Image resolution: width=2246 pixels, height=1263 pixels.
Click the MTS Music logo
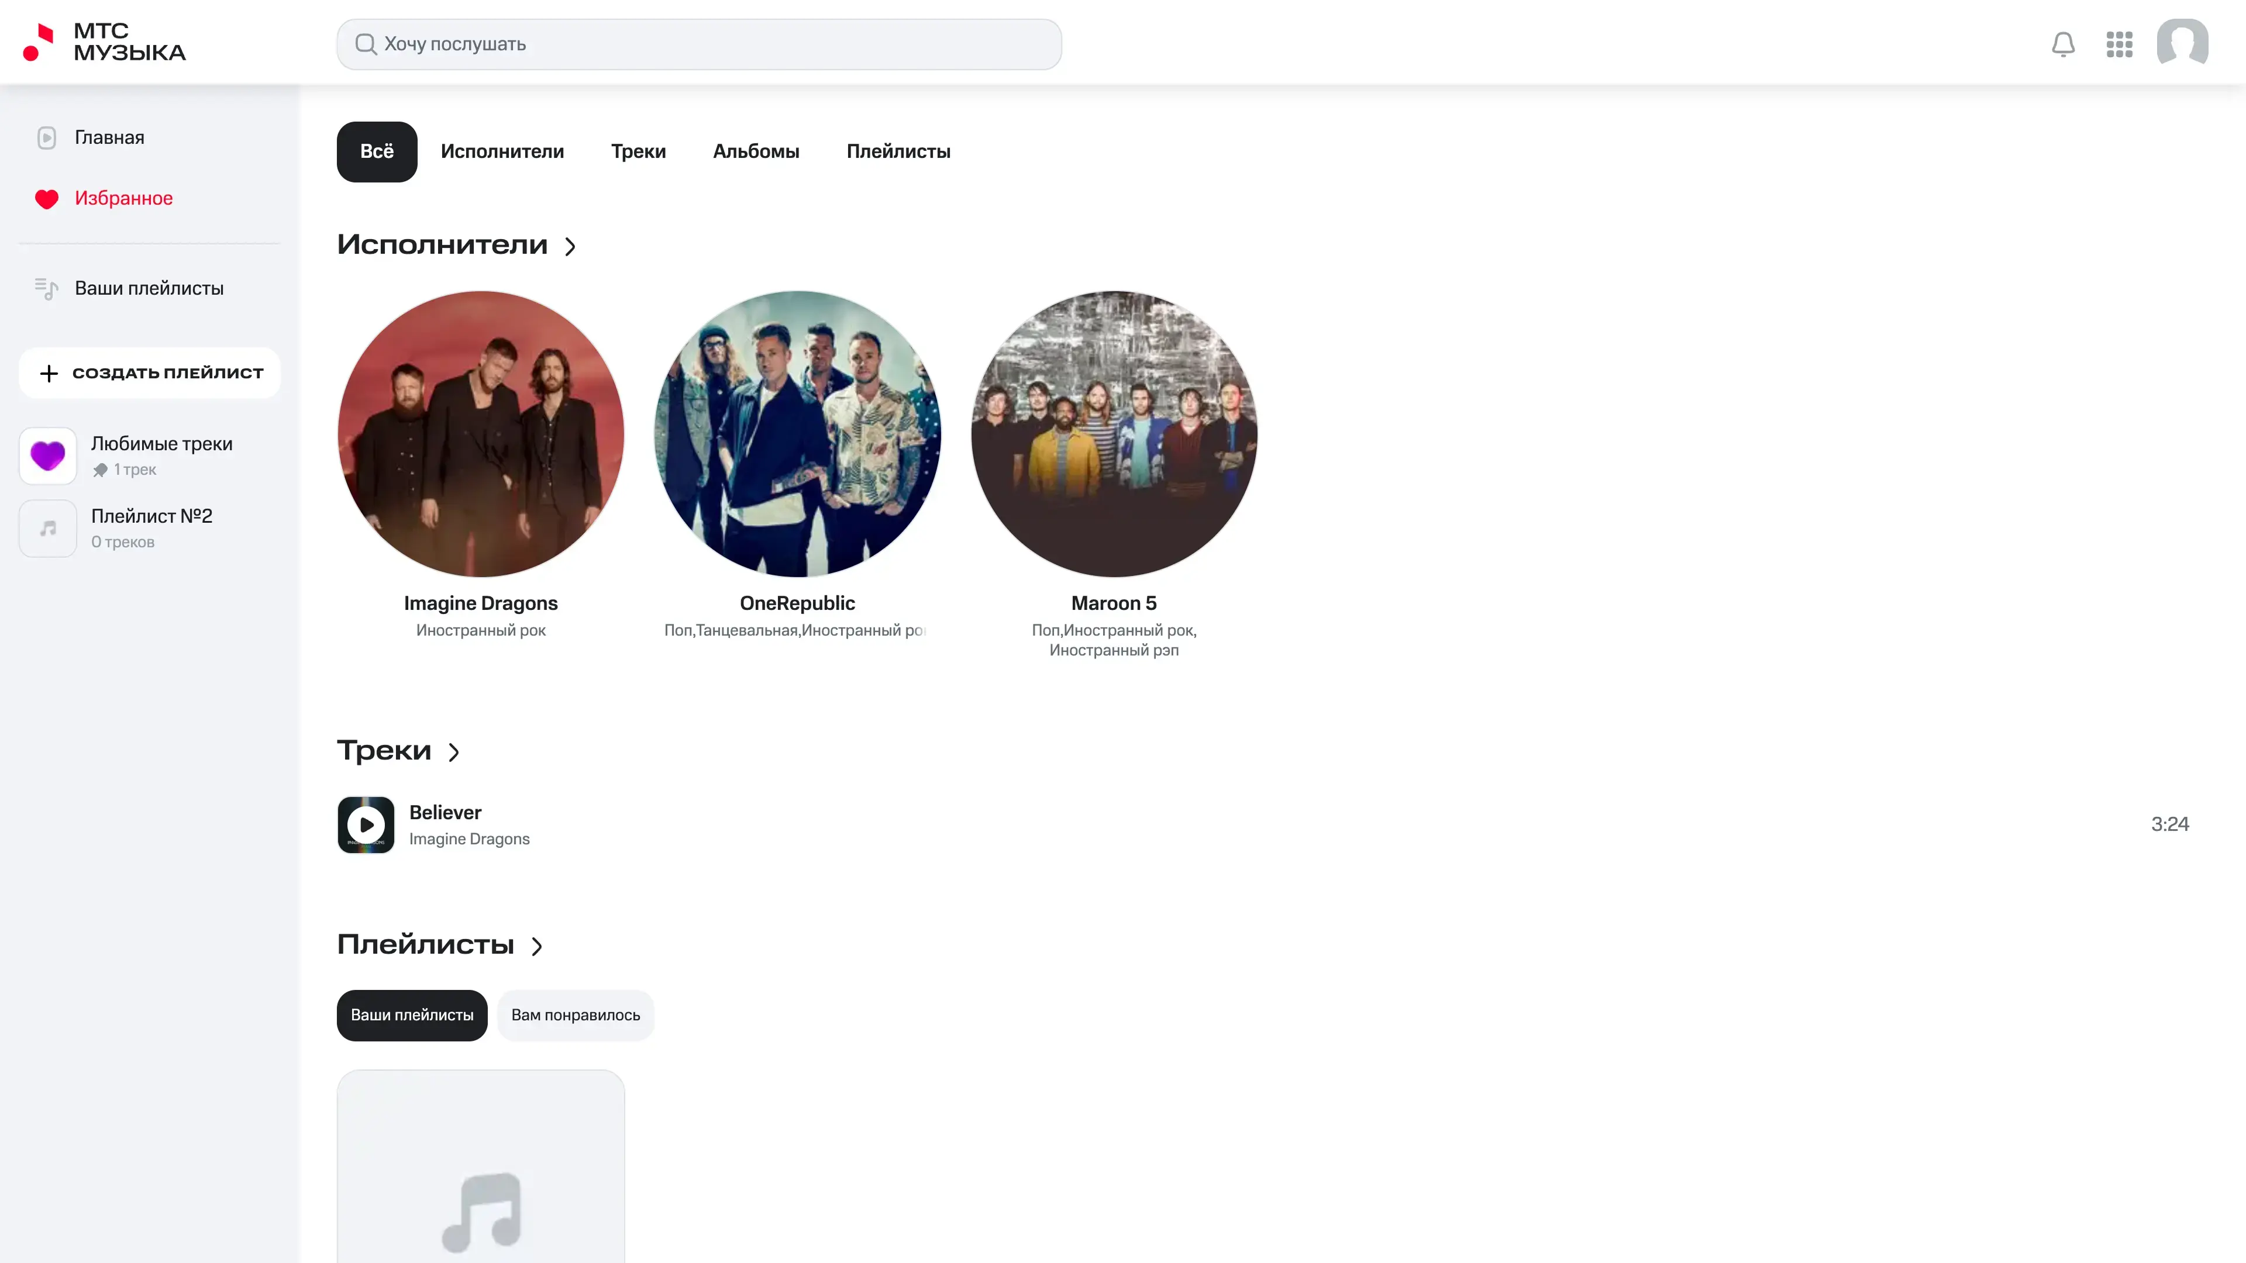(104, 42)
